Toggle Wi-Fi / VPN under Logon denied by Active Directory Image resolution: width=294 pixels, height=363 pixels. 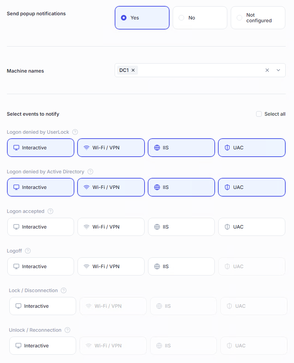click(111, 187)
